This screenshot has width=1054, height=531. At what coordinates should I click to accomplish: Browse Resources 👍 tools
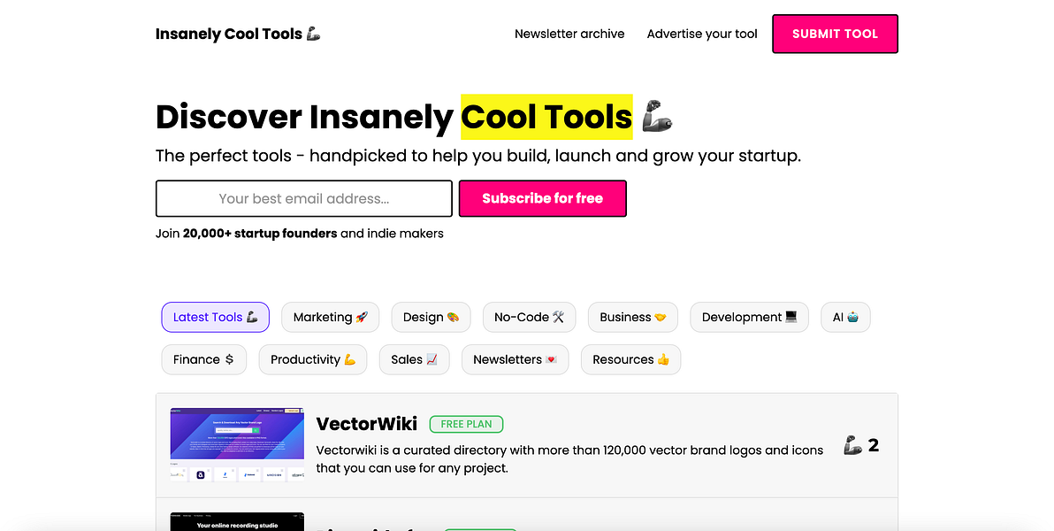click(630, 359)
